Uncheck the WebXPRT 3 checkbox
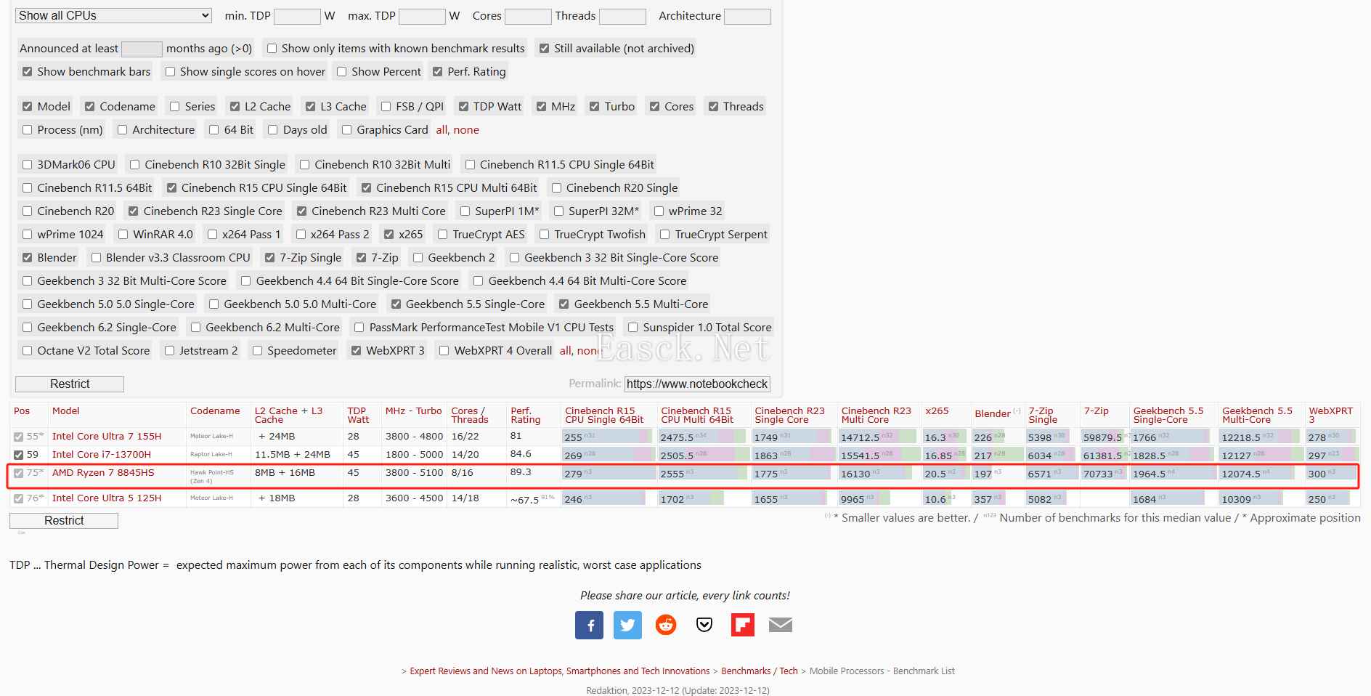The width and height of the screenshot is (1371, 696). [x=356, y=351]
